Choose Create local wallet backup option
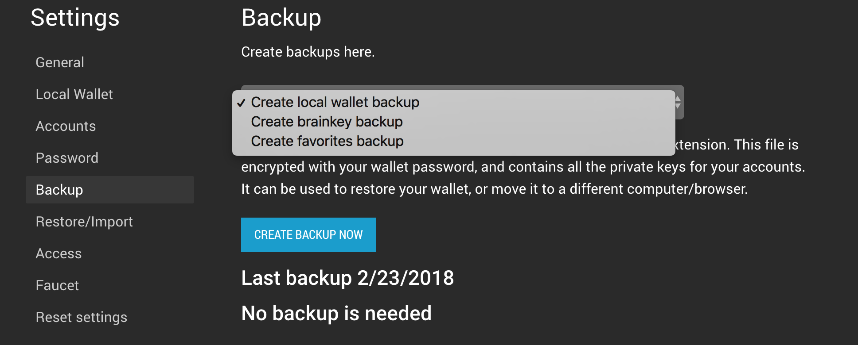 (454, 102)
